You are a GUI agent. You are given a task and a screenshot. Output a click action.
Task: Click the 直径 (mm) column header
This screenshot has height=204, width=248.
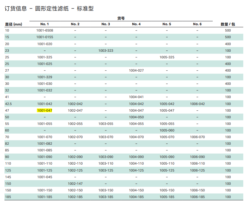click(13, 24)
